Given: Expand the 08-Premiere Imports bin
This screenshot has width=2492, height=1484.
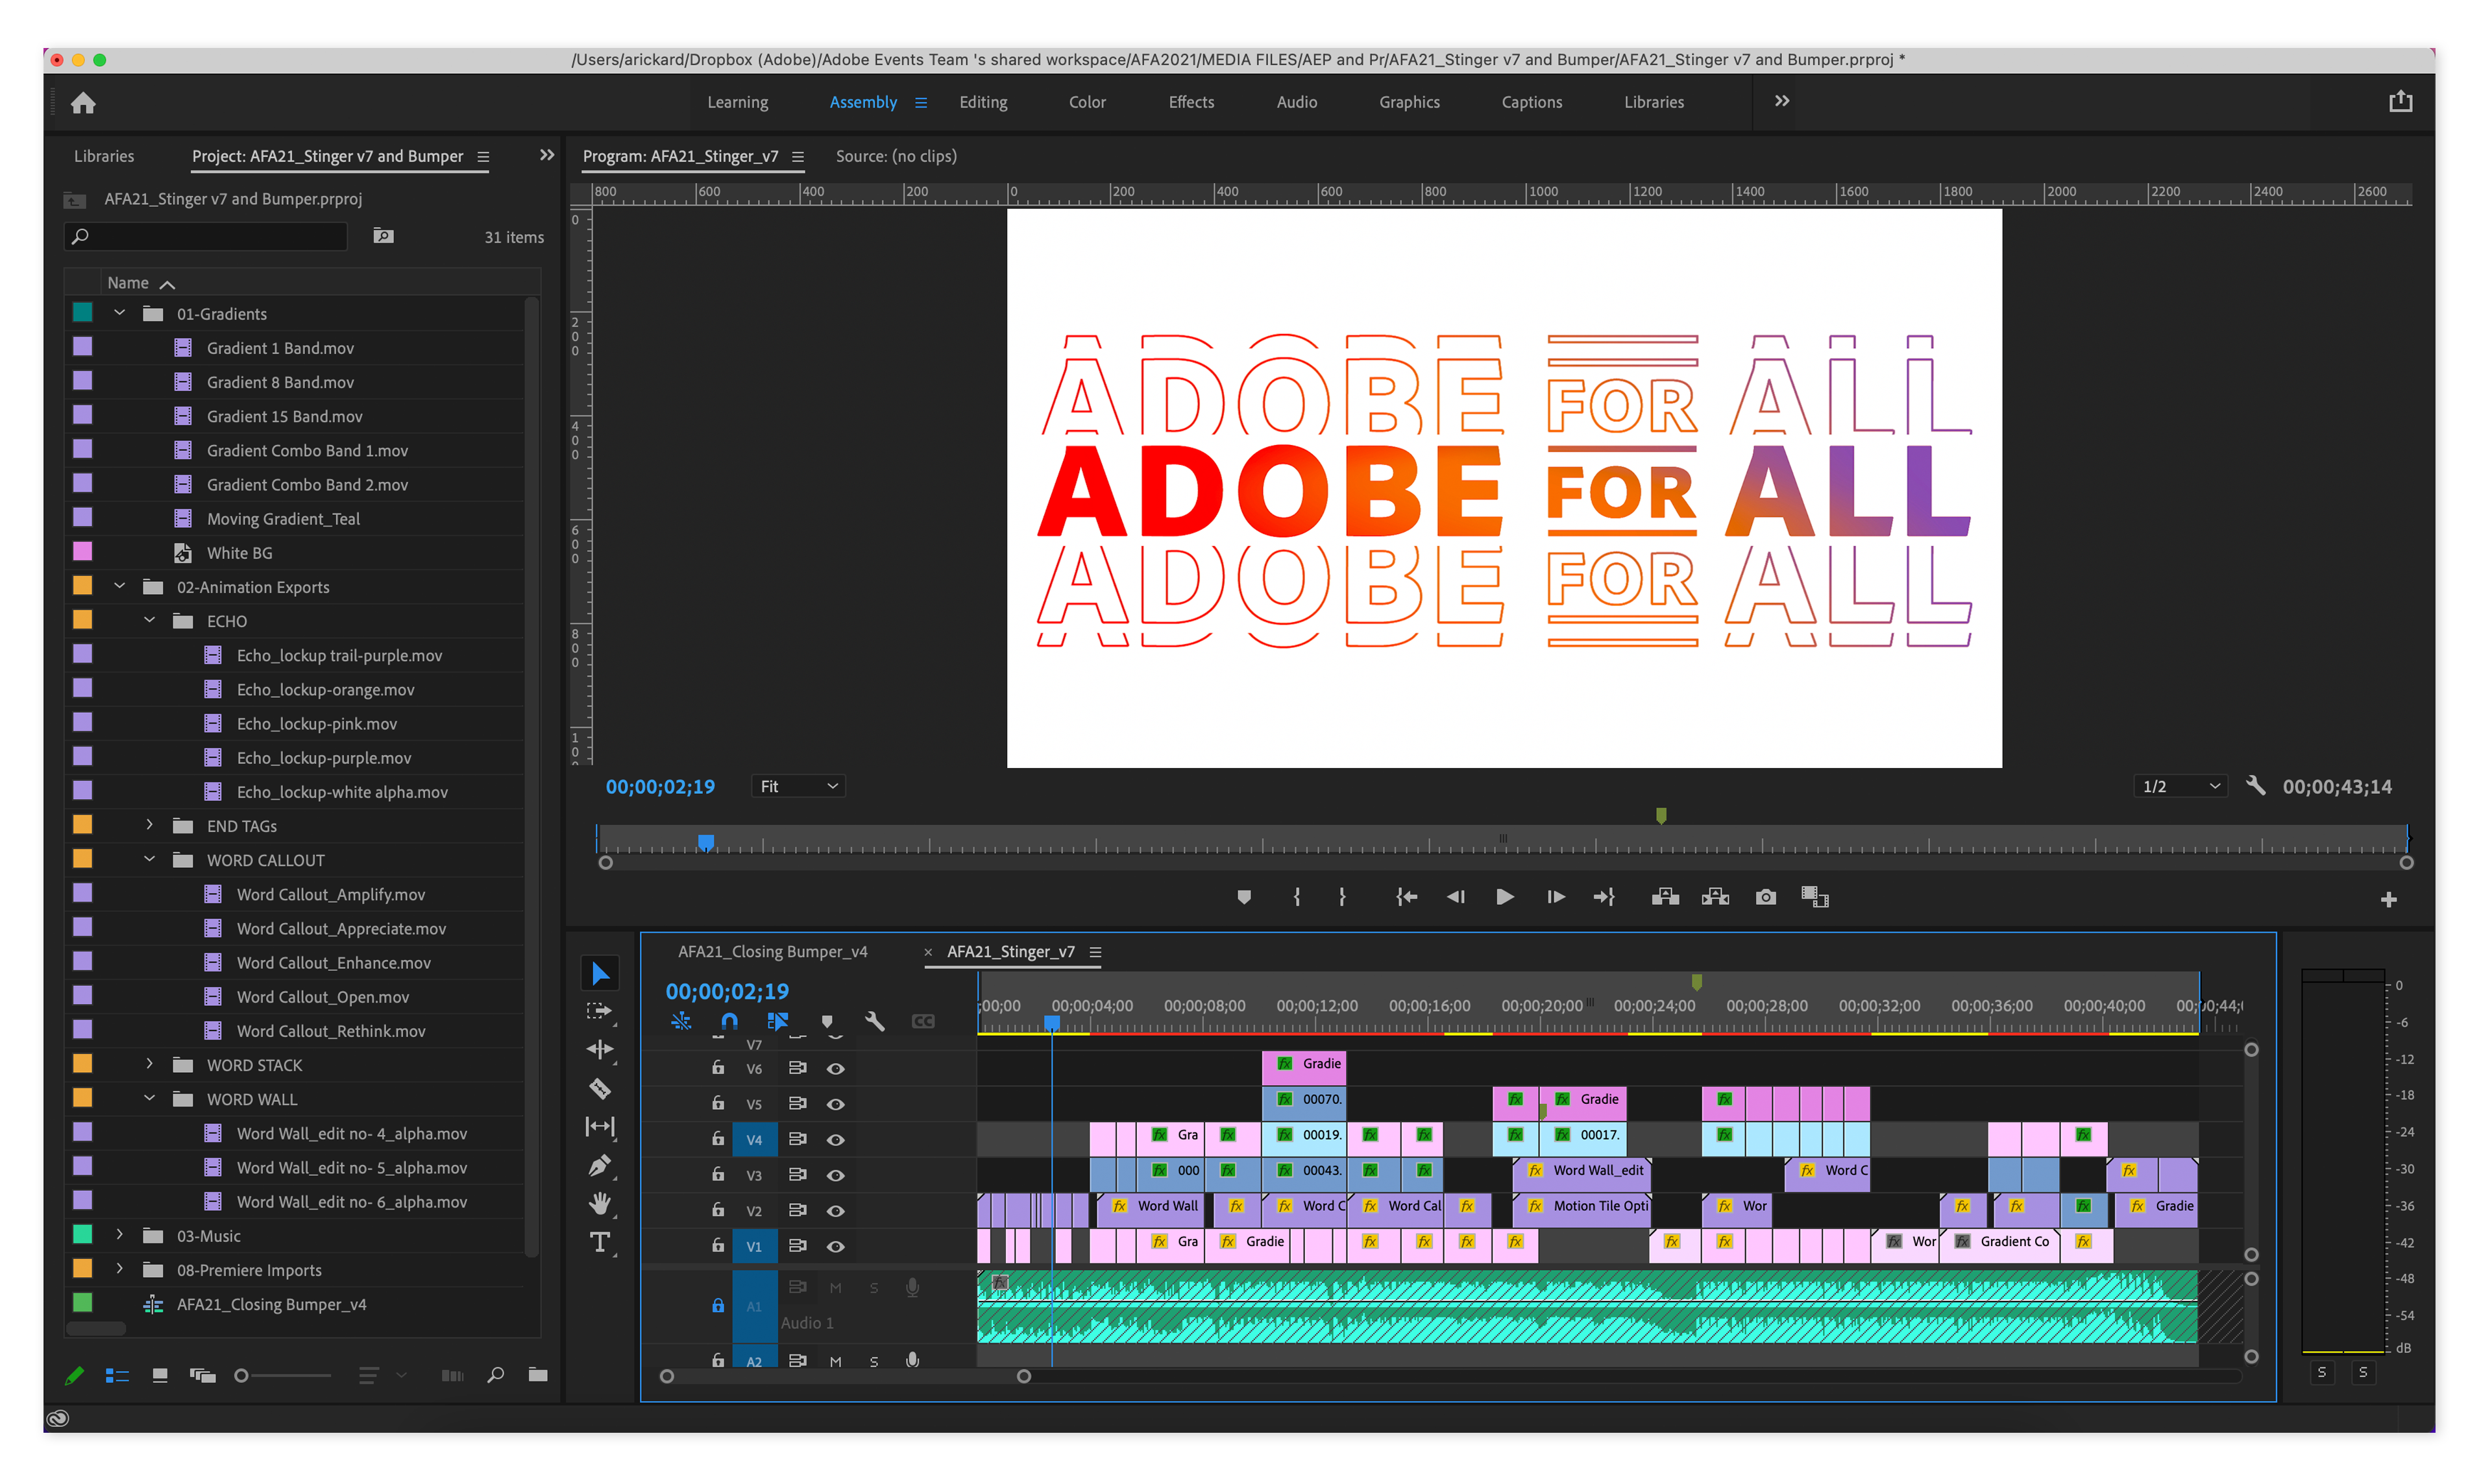Looking at the screenshot, I should [x=119, y=1269].
